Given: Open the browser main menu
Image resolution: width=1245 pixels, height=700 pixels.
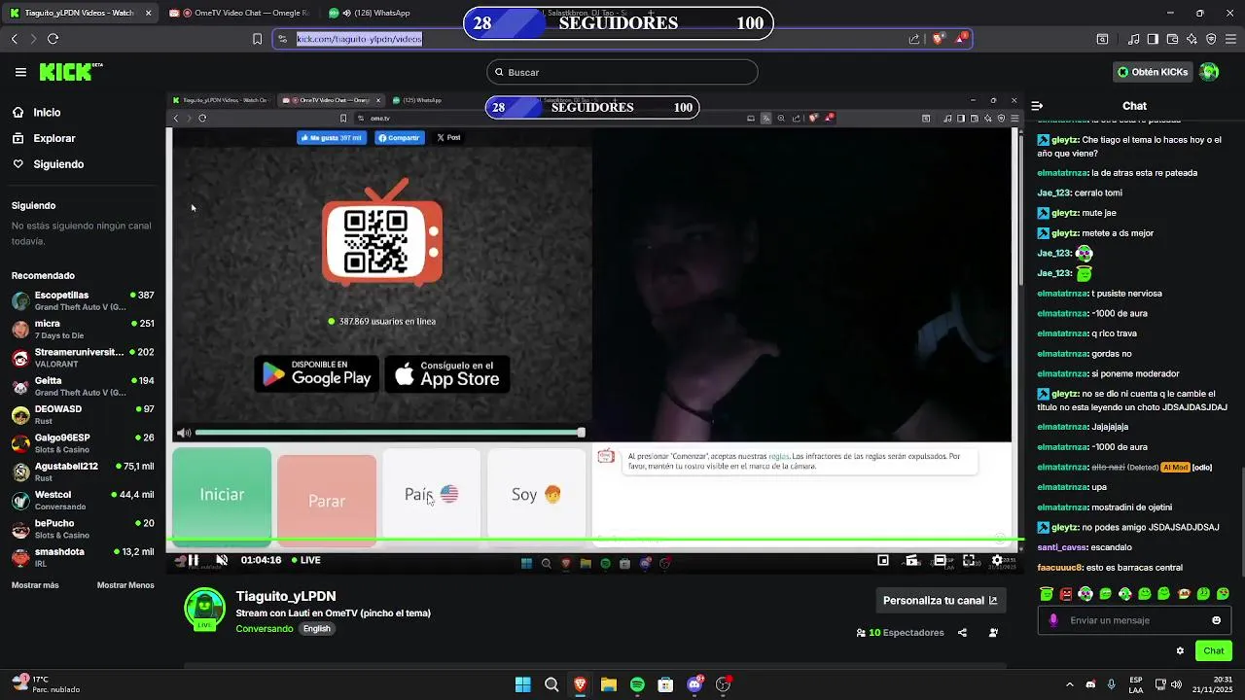Looking at the screenshot, I should (1231, 39).
